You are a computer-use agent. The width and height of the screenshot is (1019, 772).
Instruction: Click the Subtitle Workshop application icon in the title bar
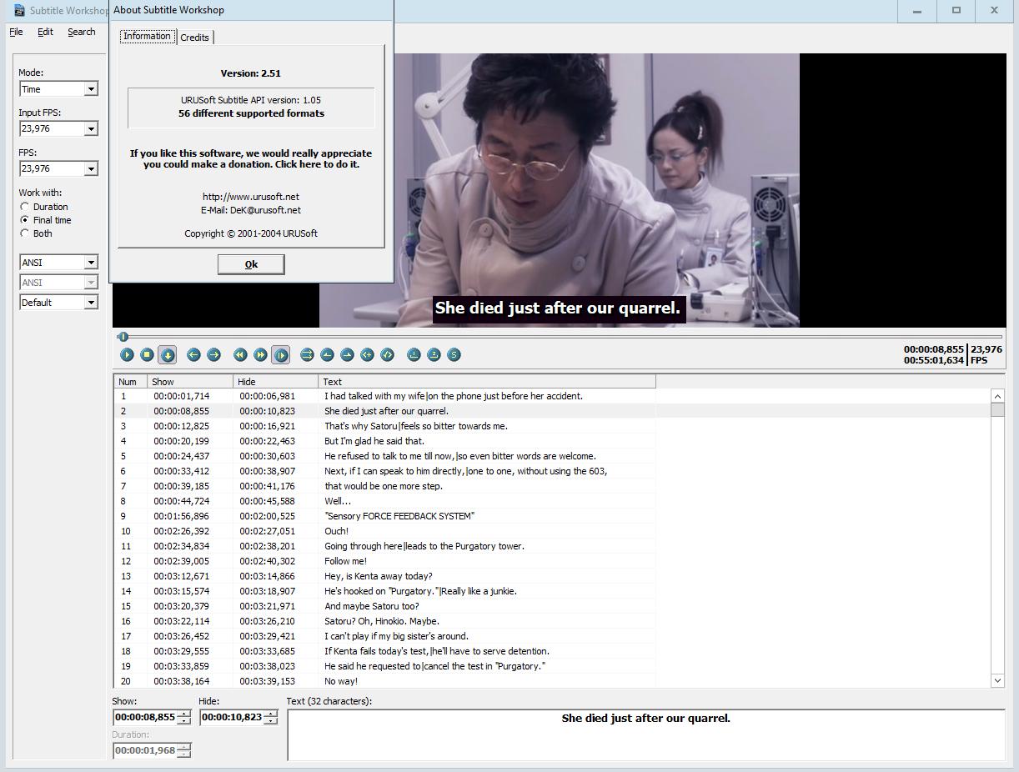[19, 10]
